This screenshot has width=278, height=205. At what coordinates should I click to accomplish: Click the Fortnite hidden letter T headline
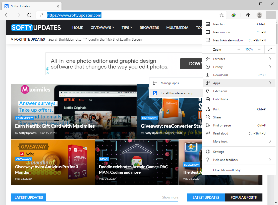coord(95,39)
